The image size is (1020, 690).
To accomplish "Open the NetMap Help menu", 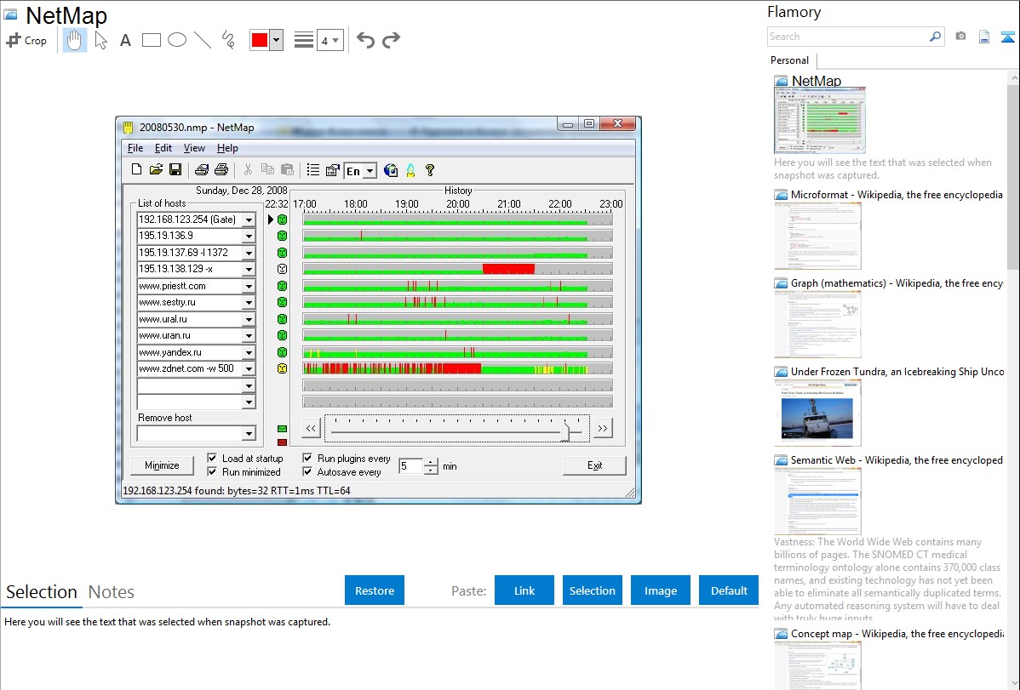I will [227, 148].
